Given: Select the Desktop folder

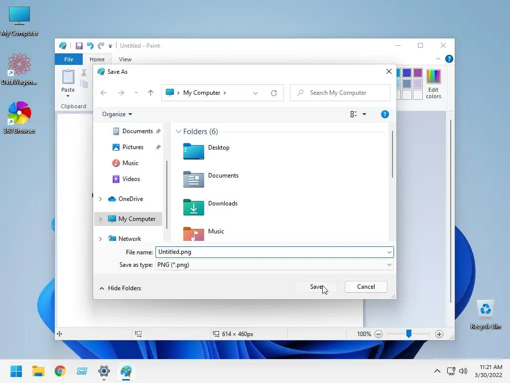Looking at the screenshot, I should 207,151.
